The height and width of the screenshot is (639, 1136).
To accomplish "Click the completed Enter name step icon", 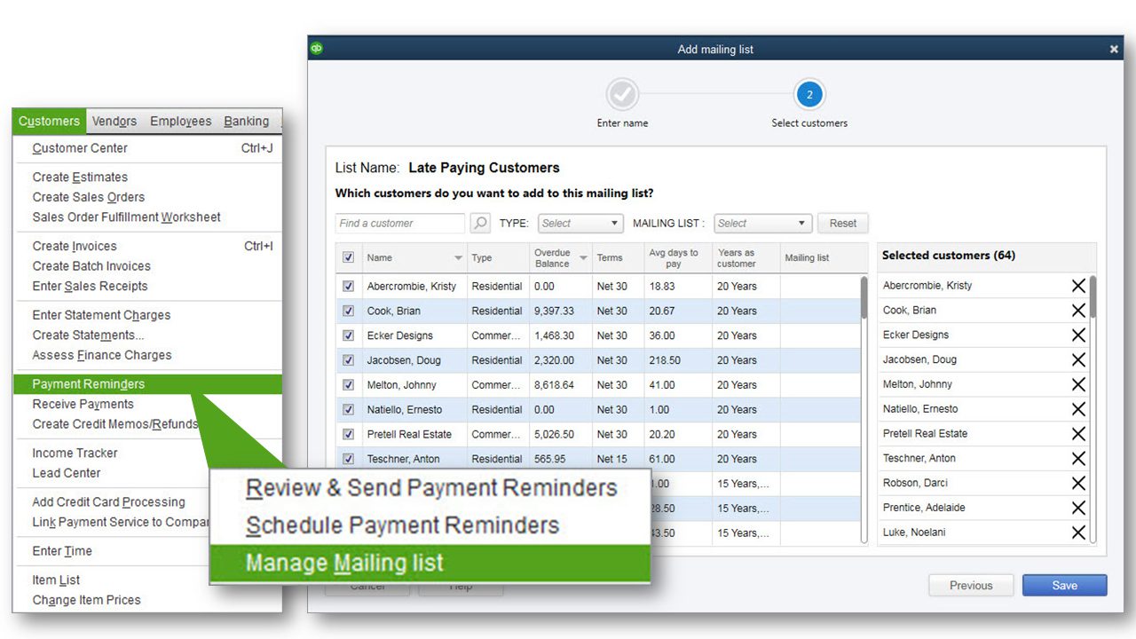I will [x=622, y=94].
